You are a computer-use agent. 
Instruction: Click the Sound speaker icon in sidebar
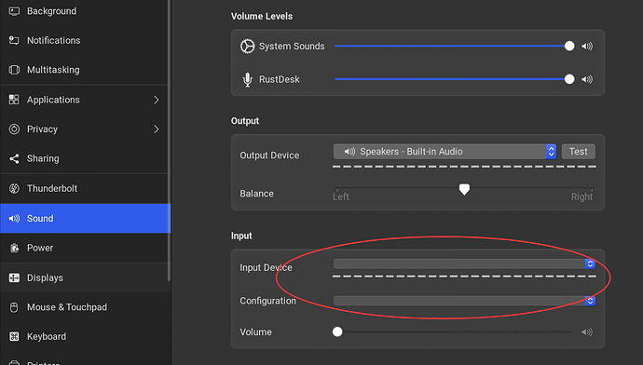click(x=14, y=218)
